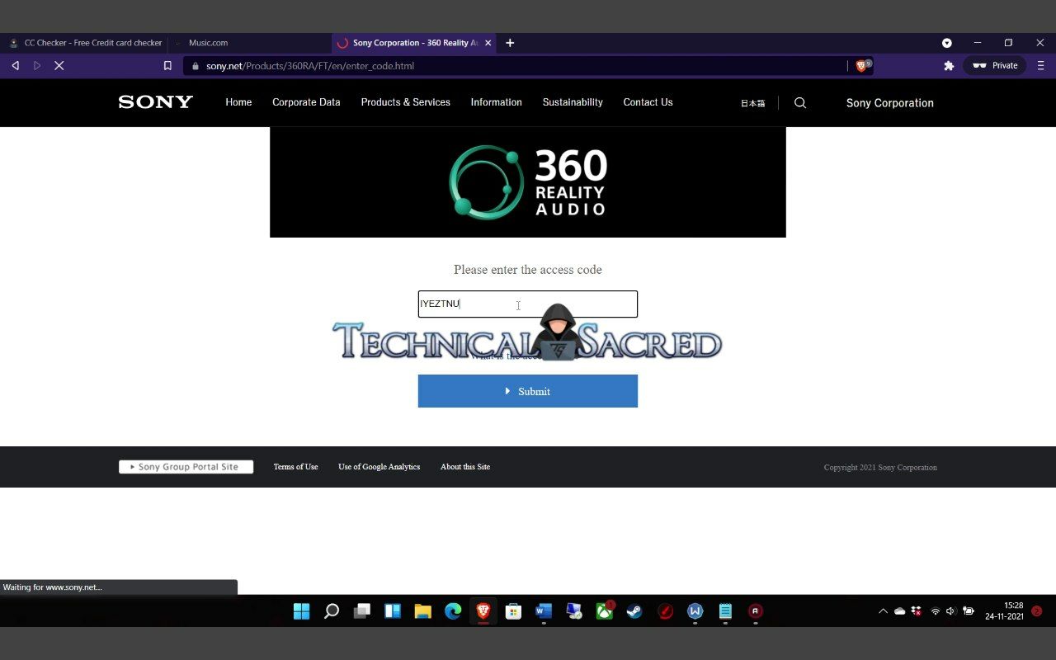Open the Home menu item
Screen dimensions: 1056x660
[238, 102]
